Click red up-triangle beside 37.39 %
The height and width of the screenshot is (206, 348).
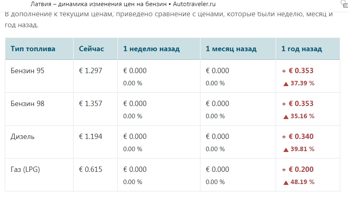(x=286, y=84)
